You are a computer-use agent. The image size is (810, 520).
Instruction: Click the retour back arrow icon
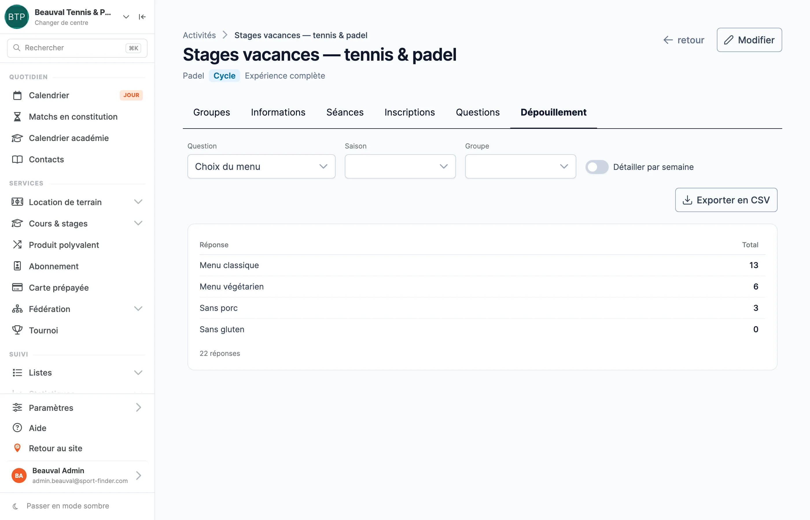[668, 40]
